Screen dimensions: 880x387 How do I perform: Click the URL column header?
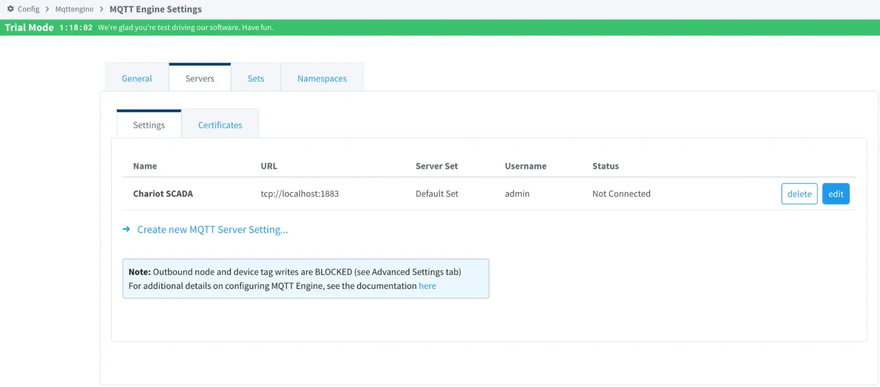point(269,166)
